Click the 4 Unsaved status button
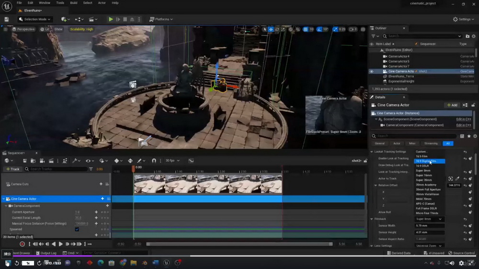Viewport: 479px width, 269px height. 434,253
